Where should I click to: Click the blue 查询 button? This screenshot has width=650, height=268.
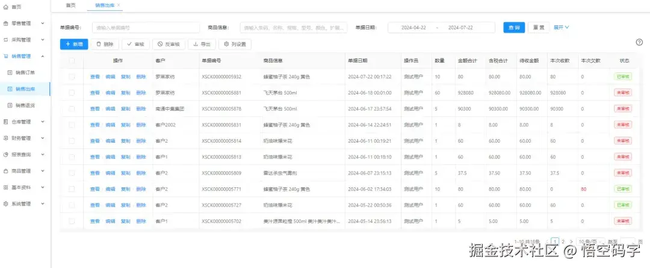point(514,27)
